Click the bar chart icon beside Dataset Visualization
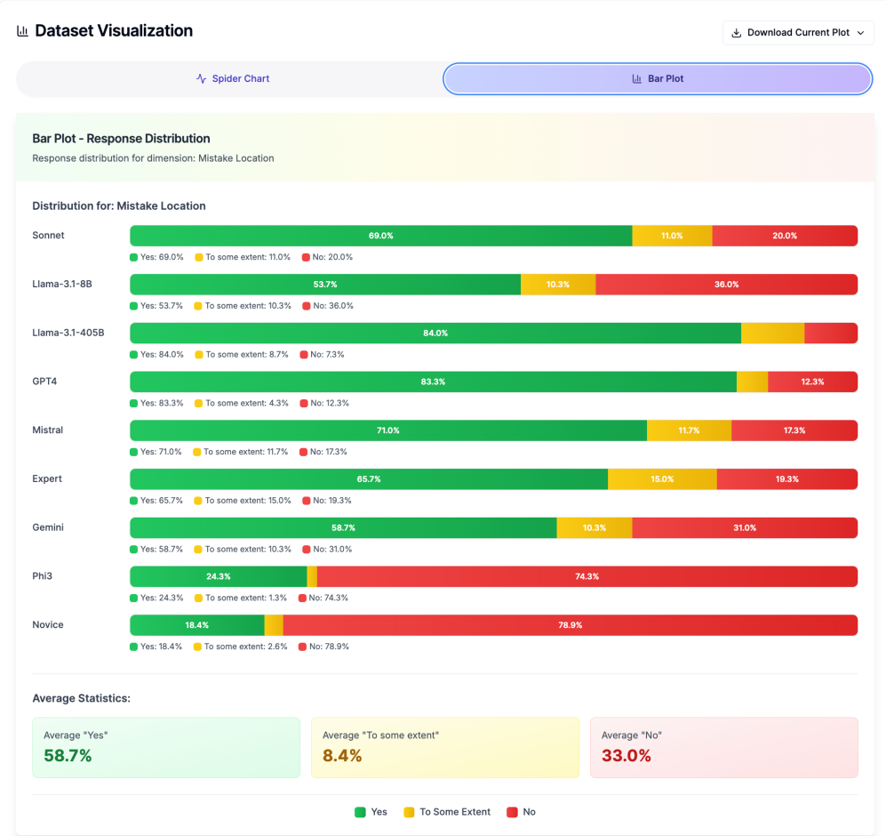 coord(23,31)
